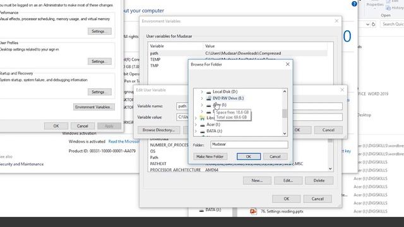Click Delete button under system variables
This screenshot has width=404, height=227.
coord(319,181)
